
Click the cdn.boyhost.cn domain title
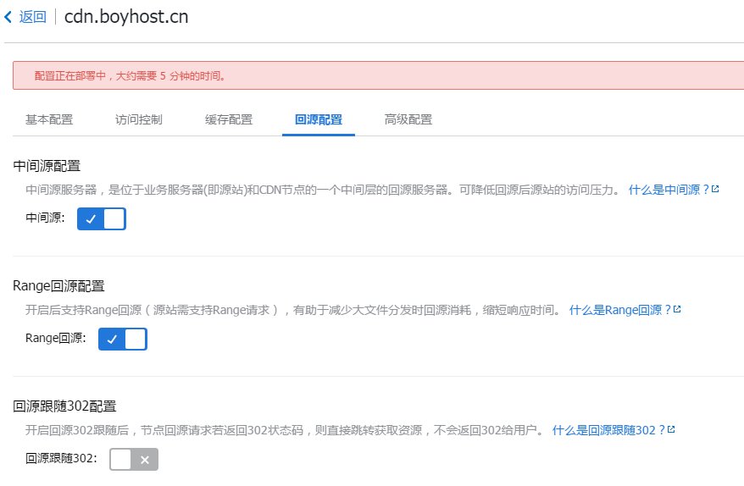[x=126, y=17]
